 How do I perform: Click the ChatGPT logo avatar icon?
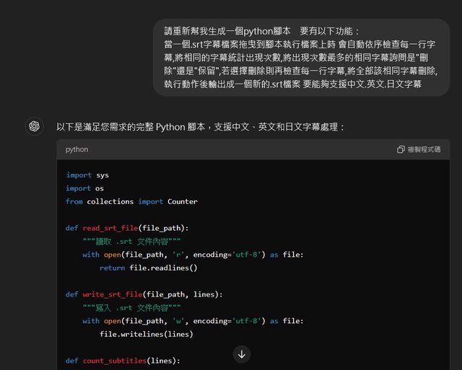click(x=34, y=126)
